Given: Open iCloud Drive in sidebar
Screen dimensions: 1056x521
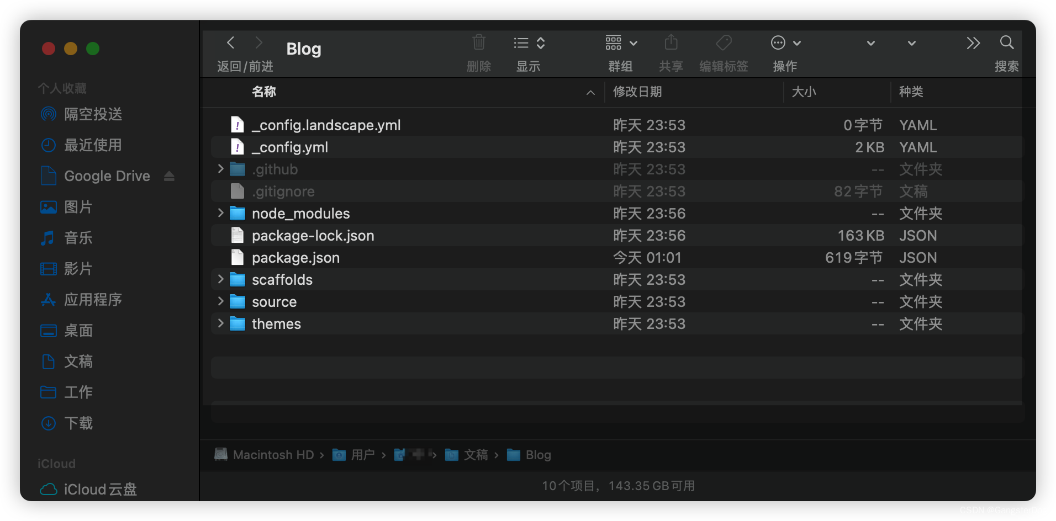Looking at the screenshot, I should [88, 490].
